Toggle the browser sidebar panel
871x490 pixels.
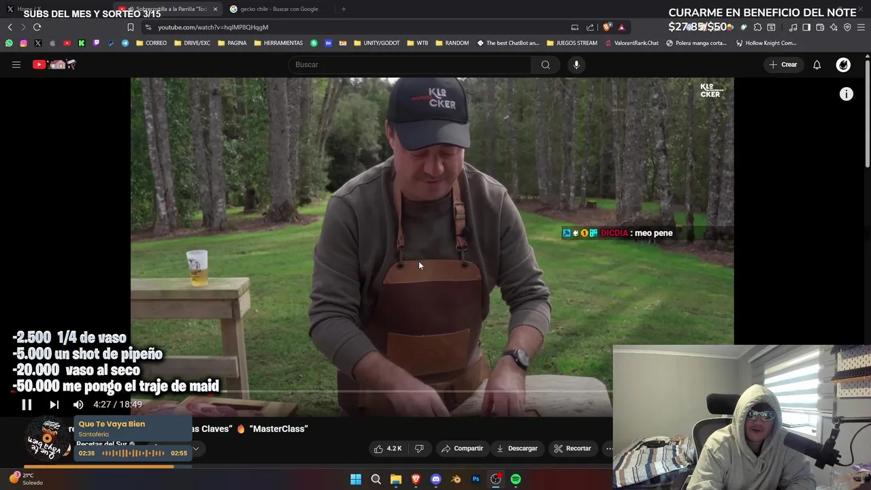(x=806, y=27)
